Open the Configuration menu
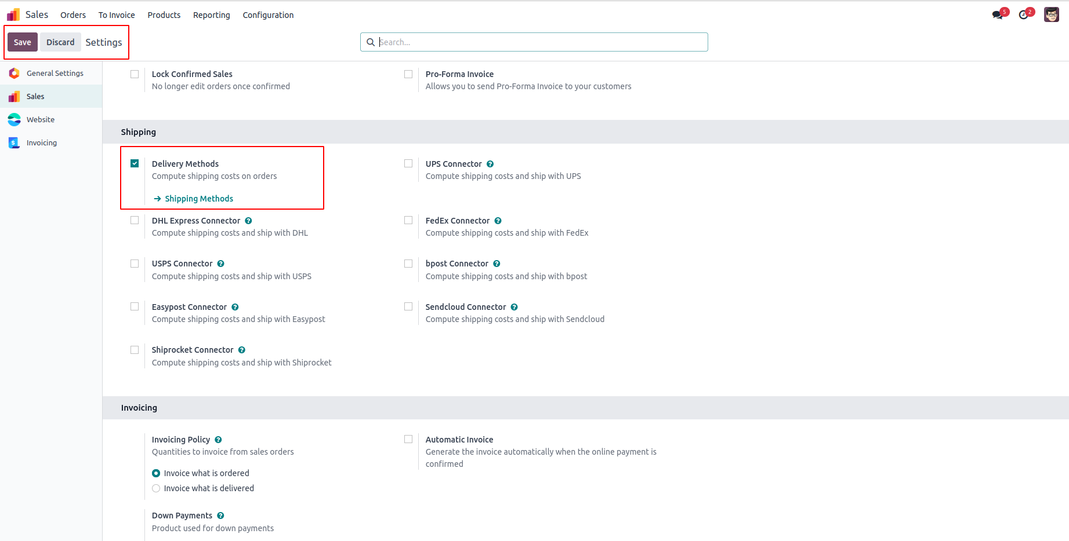1069x541 pixels. click(268, 15)
